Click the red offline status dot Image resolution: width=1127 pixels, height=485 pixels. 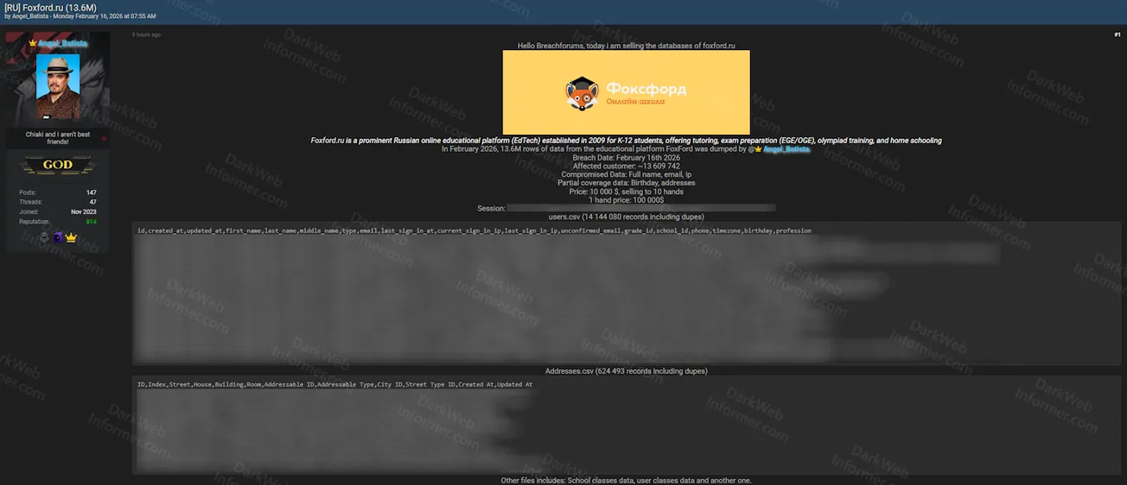click(x=104, y=138)
